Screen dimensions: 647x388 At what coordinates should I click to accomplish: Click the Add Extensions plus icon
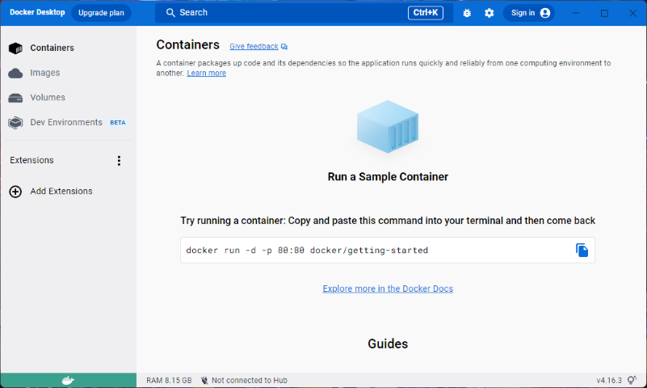(x=15, y=192)
